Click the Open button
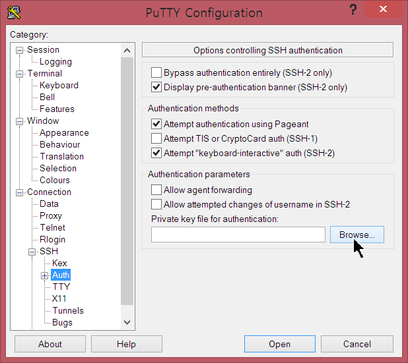 pos(280,344)
